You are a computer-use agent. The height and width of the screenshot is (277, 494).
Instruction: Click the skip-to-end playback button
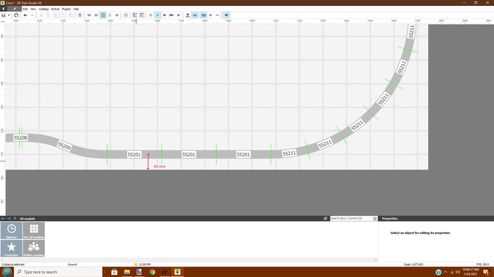tap(178, 15)
